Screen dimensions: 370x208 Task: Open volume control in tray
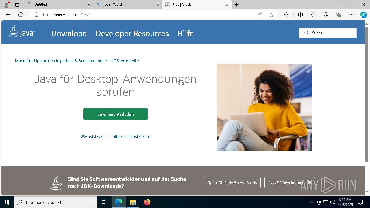click(333, 202)
